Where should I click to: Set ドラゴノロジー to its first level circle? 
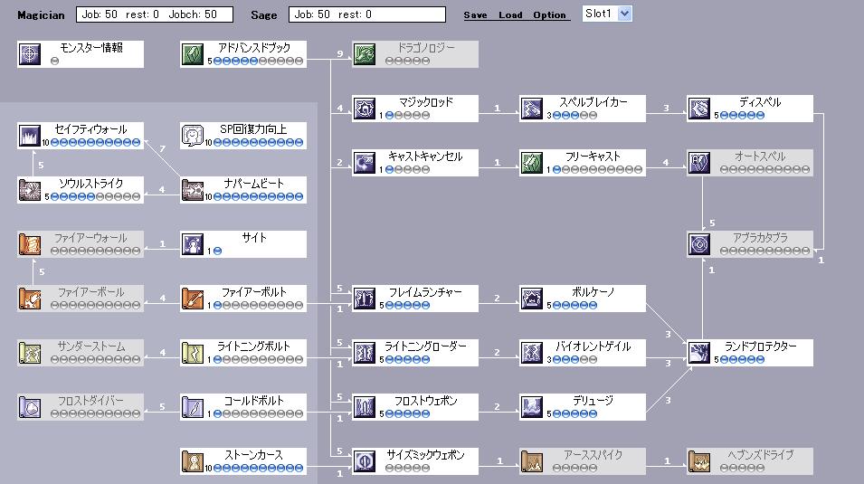390,62
